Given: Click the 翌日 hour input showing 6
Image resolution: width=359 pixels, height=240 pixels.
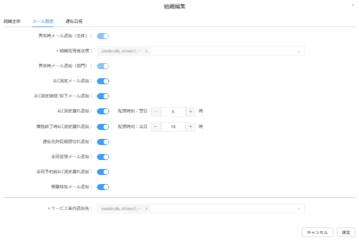Looking at the screenshot, I should point(173,111).
